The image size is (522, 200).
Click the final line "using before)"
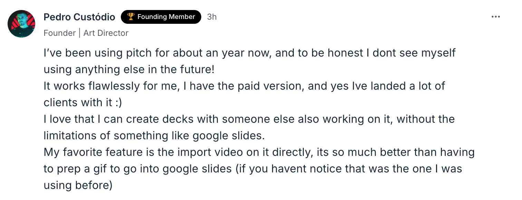click(x=78, y=185)
